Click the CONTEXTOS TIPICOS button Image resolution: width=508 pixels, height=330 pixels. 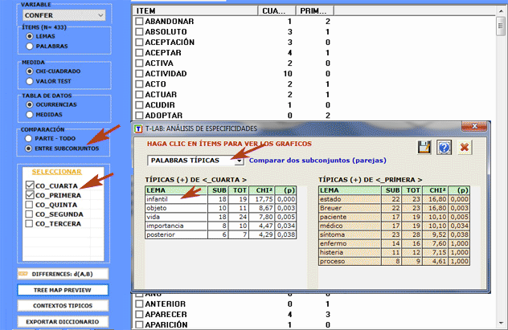pyautogui.click(x=61, y=306)
